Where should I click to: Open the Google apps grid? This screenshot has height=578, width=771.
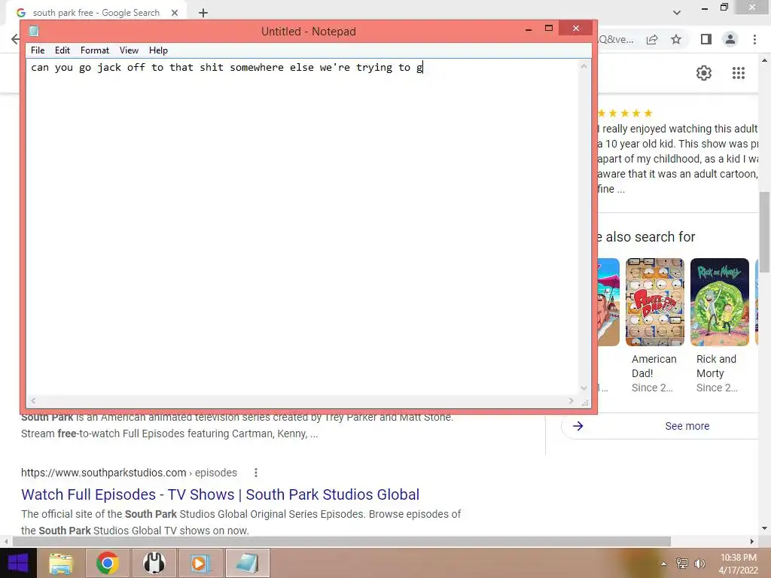[x=738, y=73]
